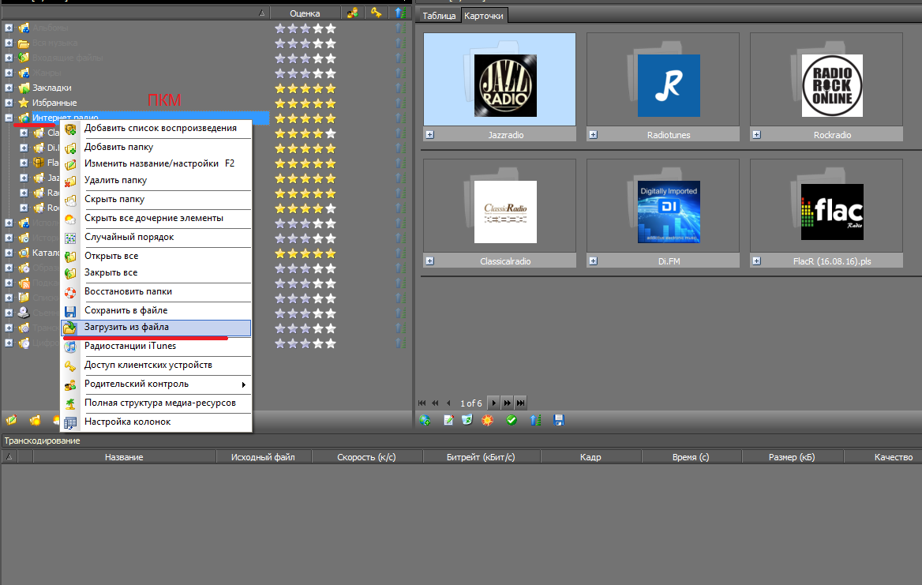
Task: Select the Rockradio station thumbnail
Action: pos(831,85)
